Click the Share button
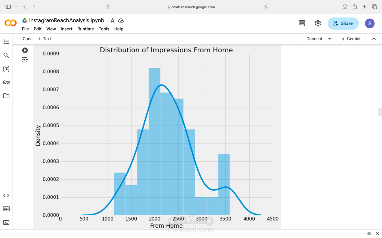Screen dimensions: 382x238 pos(343,23)
